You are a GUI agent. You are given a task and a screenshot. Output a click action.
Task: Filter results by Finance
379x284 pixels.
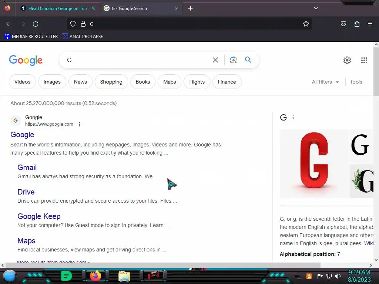pyautogui.click(x=227, y=82)
